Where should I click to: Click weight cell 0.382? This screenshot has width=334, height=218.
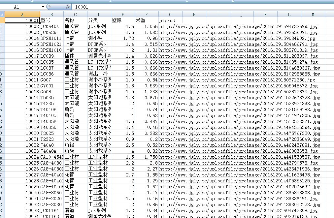point(147,133)
